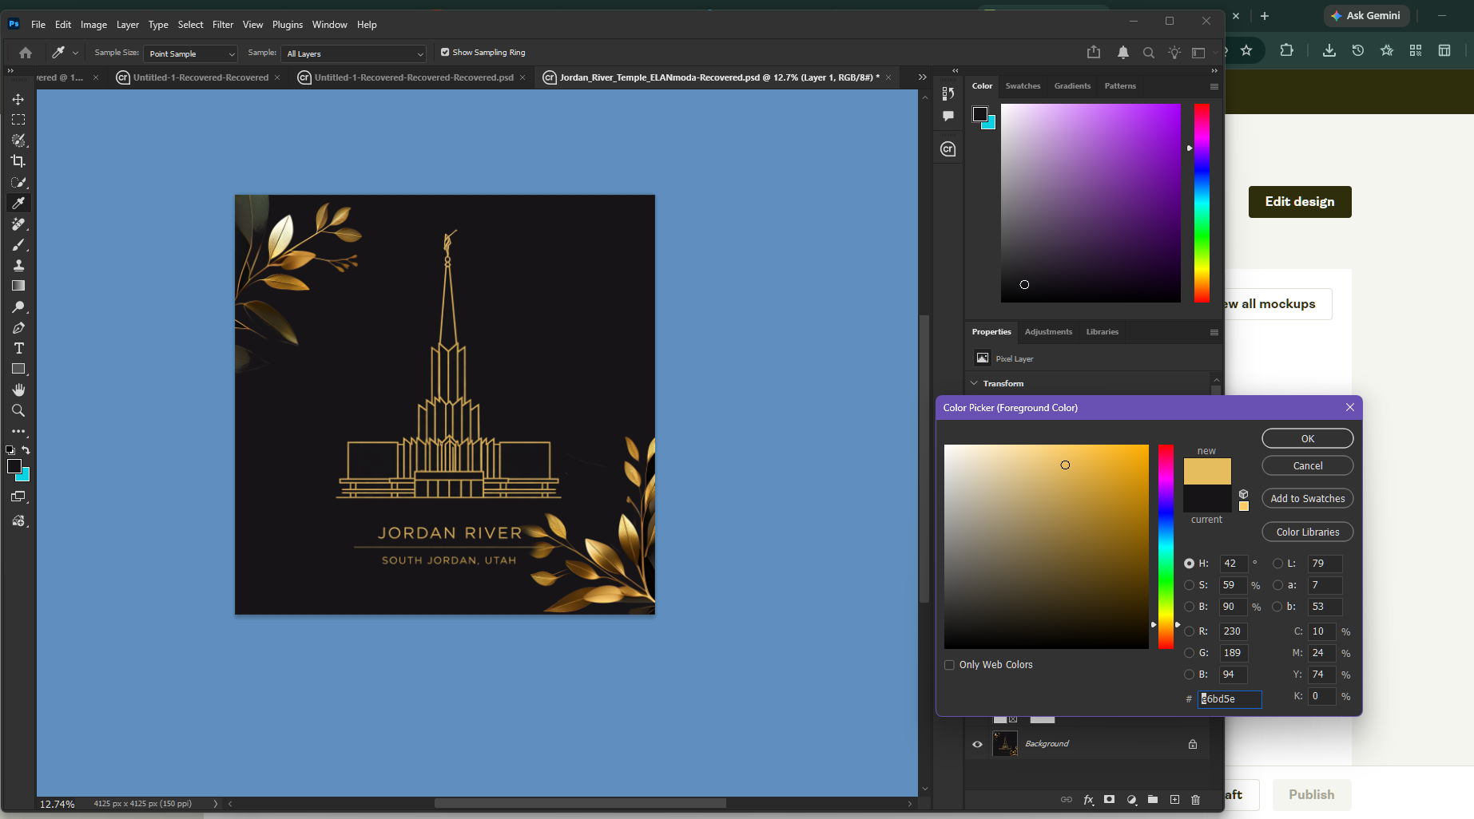Image resolution: width=1474 pixels, height=819 pixels.
Task: Add a layer mask
Action: pyautogui.click(x=1109, y=799)
